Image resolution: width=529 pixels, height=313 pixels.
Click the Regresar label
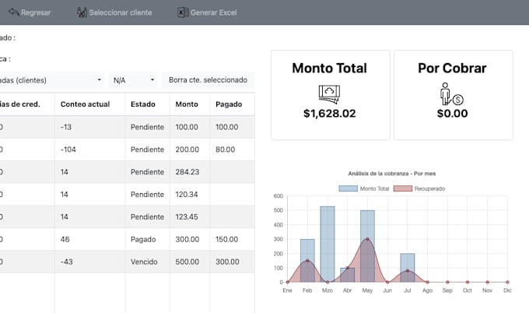(x=36, y=12)
